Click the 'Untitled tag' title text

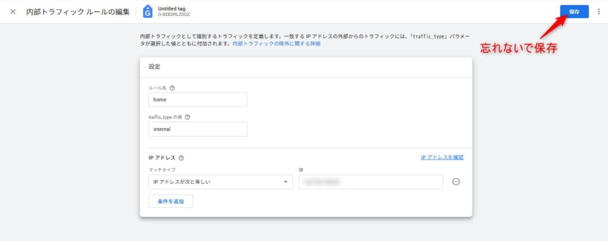170,8
